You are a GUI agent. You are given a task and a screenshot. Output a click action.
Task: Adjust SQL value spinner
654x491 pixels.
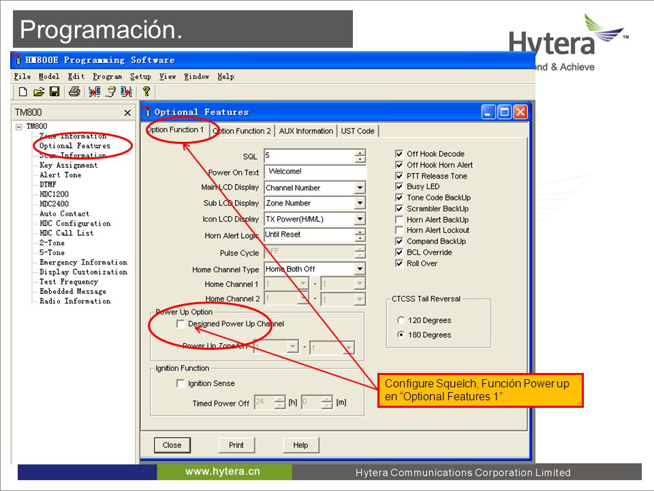pyautogui.click(x=360, y=156)
